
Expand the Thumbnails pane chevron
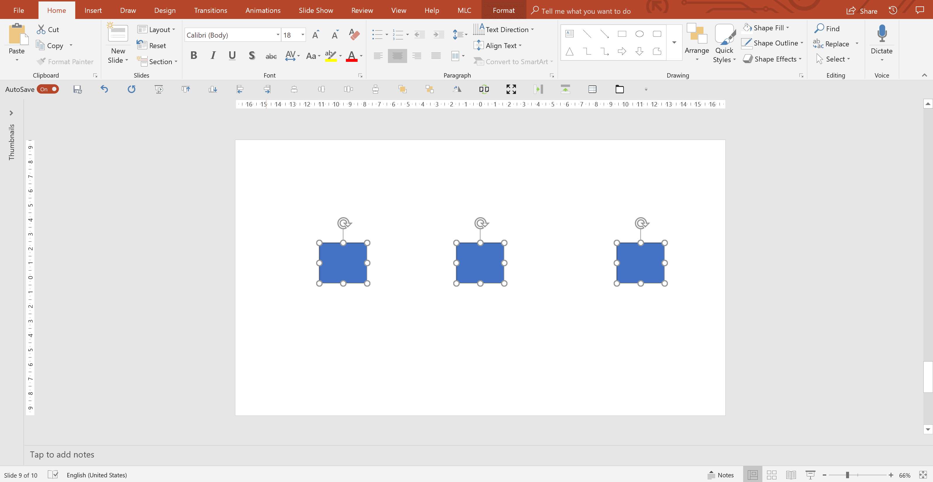coord(11,113)
